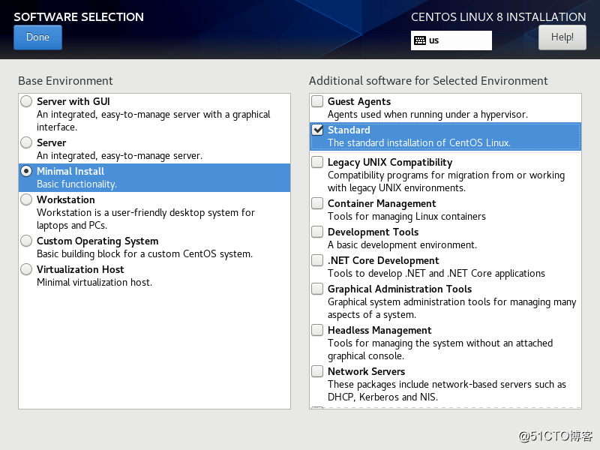Tick Legacy UNIX Compatibility checkbox
600x450 pixels.
[317, 162]
